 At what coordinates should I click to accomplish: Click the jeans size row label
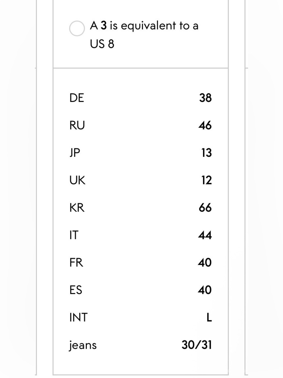click(83, 345)
